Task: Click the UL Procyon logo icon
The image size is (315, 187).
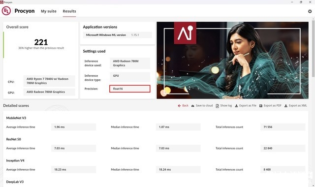Action: pyautogui.click(x=6, y=11)
